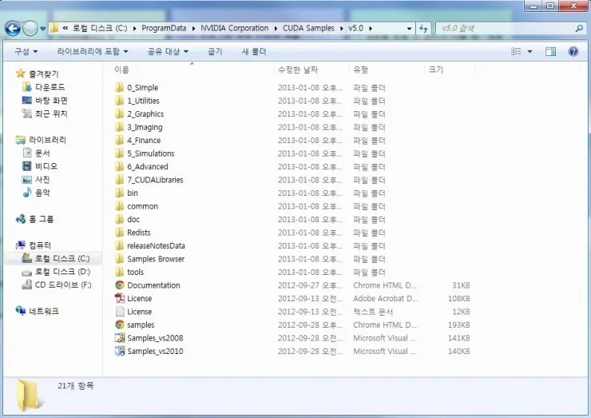The height and width of the screenshot is (418, 591).
Task: Select the 6_Advanced folder icon
Action: tap(120, 167)
